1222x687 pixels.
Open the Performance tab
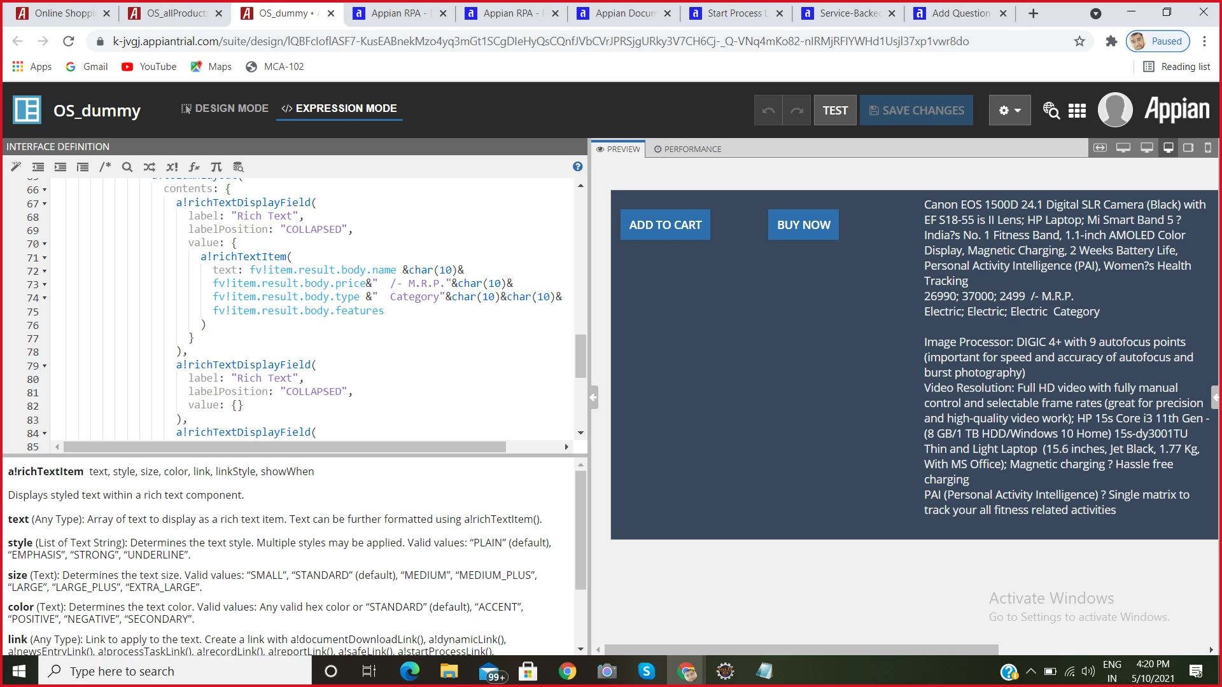(x=687, y=149)
